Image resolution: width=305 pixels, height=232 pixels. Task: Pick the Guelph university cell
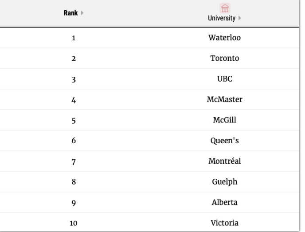pos(224,182)
